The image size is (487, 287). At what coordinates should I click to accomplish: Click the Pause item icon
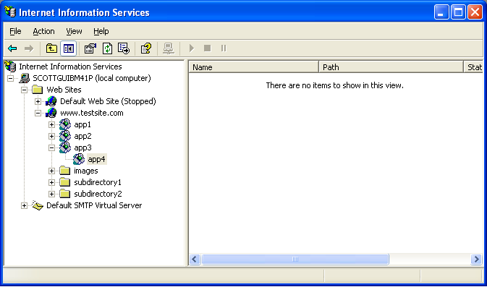click(224, 48)
